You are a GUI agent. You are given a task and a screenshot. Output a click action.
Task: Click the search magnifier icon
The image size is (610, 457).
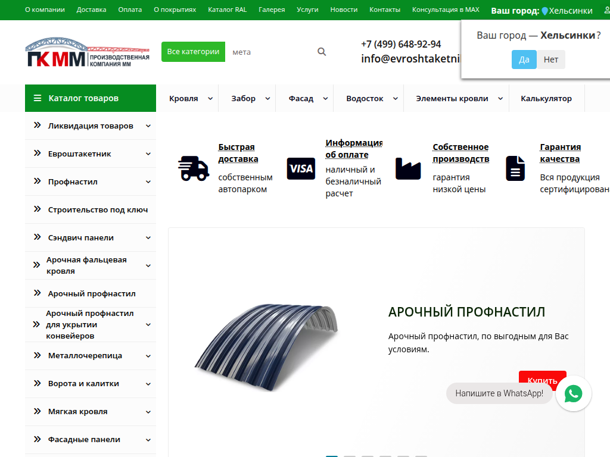pyautogui.click(x=321, y=52)
